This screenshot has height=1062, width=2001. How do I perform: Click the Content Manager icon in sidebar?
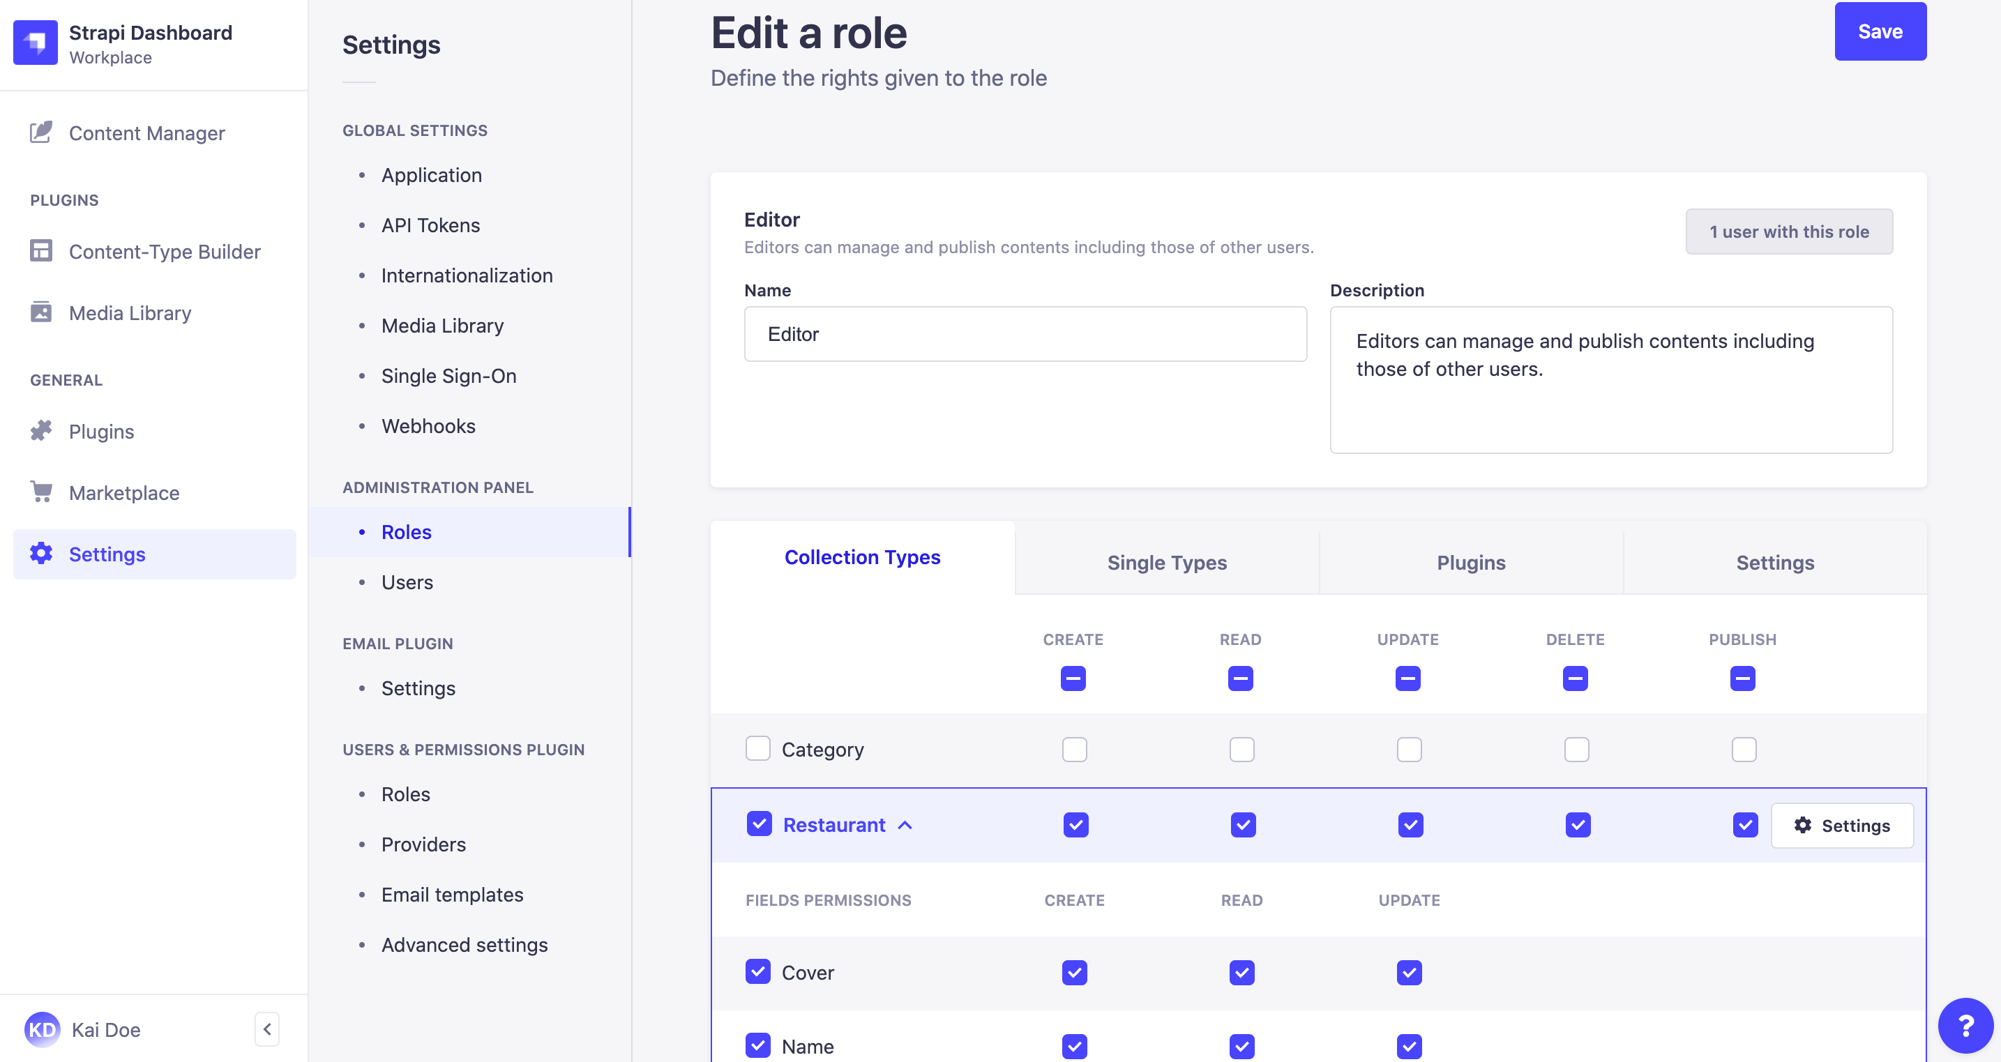40,132
